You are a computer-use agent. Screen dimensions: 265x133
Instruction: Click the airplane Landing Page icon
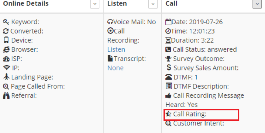tap(6, 77)
